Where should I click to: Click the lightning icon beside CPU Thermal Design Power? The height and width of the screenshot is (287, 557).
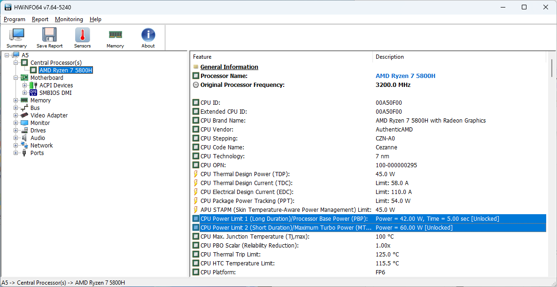195,174
